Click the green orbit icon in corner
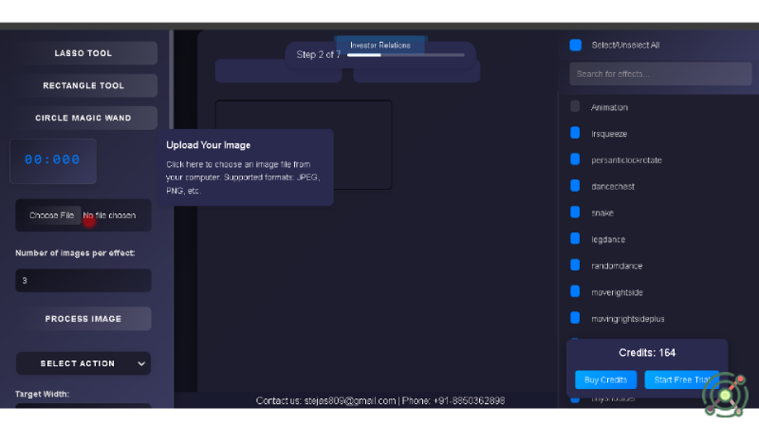This screenshot has height=427, width=759. click(x=726, y=394)
